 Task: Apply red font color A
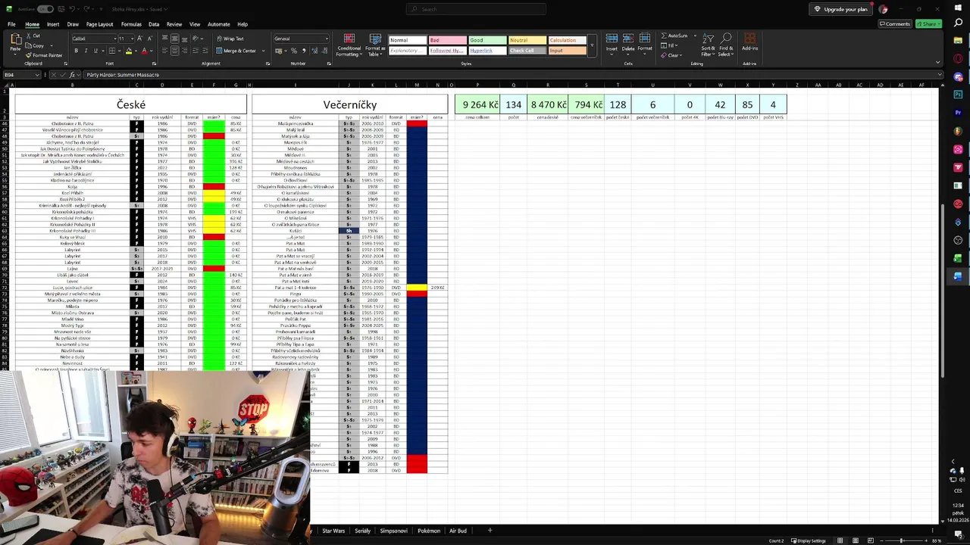tap(145, 51)
